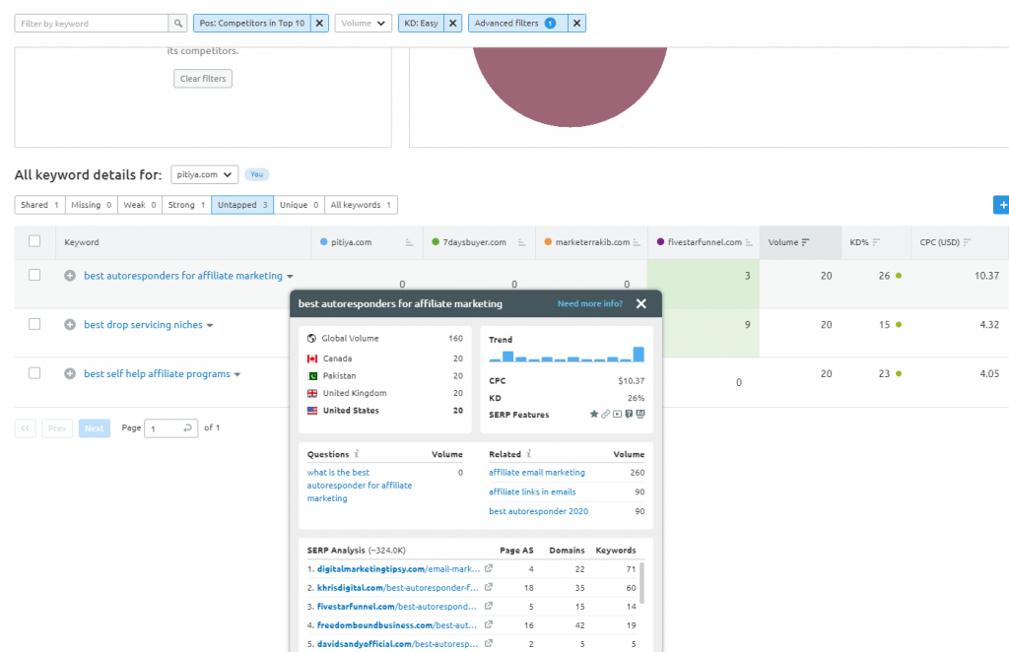
Task: Open affiliate links in emails related keyword
Action: [532, 491]
